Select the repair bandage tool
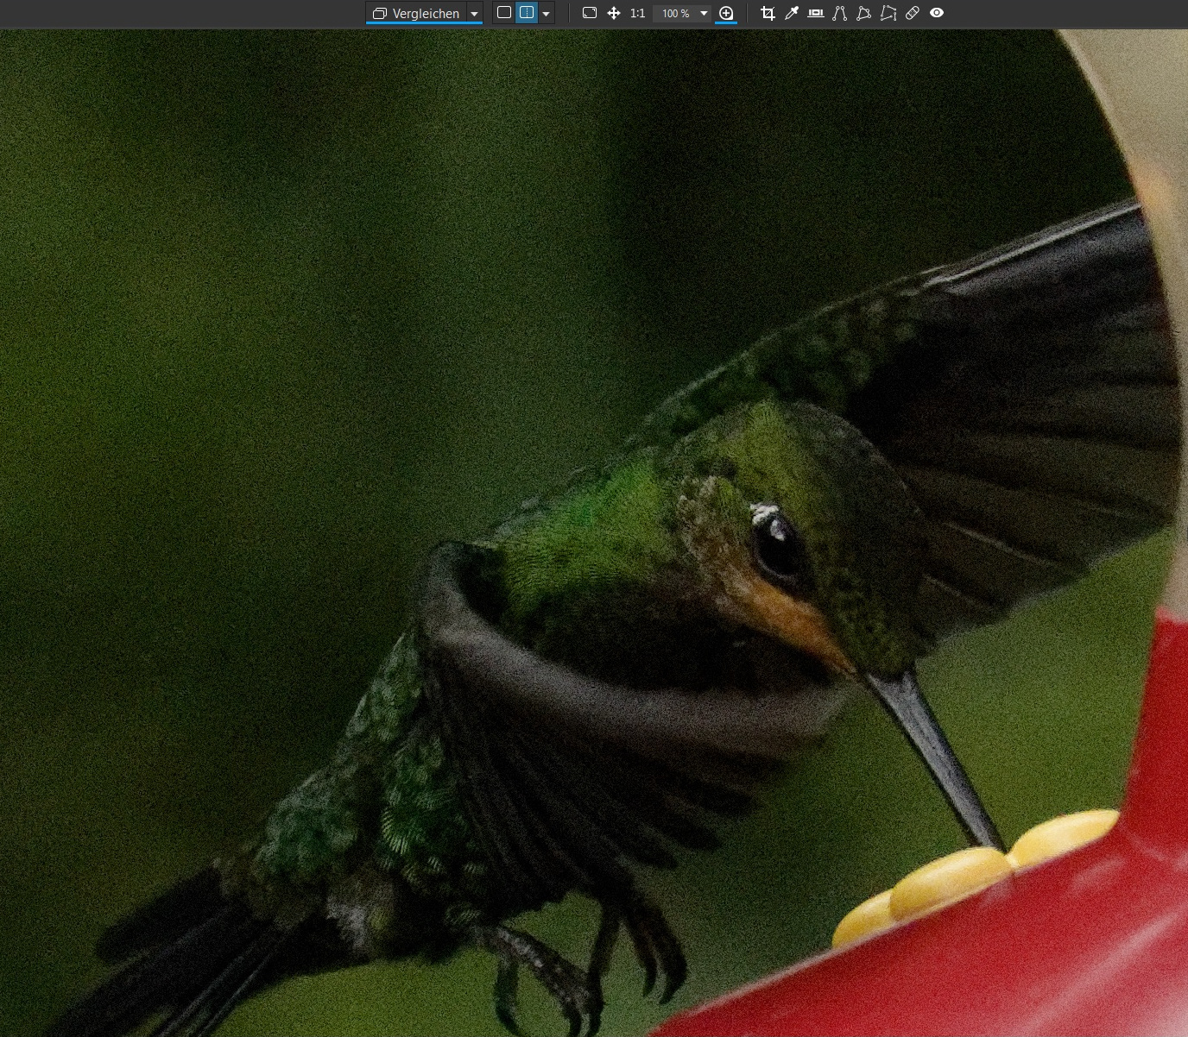 pos(913,13)
